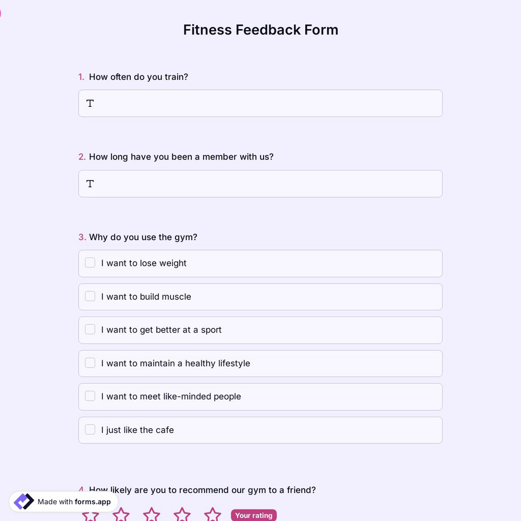The height and width of the screenshot is (521, 521).
Task: Click the 'Your rating' badge
Action: click(x=254, y=515)
